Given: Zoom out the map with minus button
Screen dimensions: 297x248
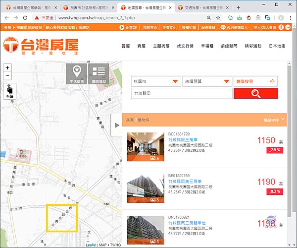Looking at the screenshot, I should pyautogui.click(x=7, y=75).
